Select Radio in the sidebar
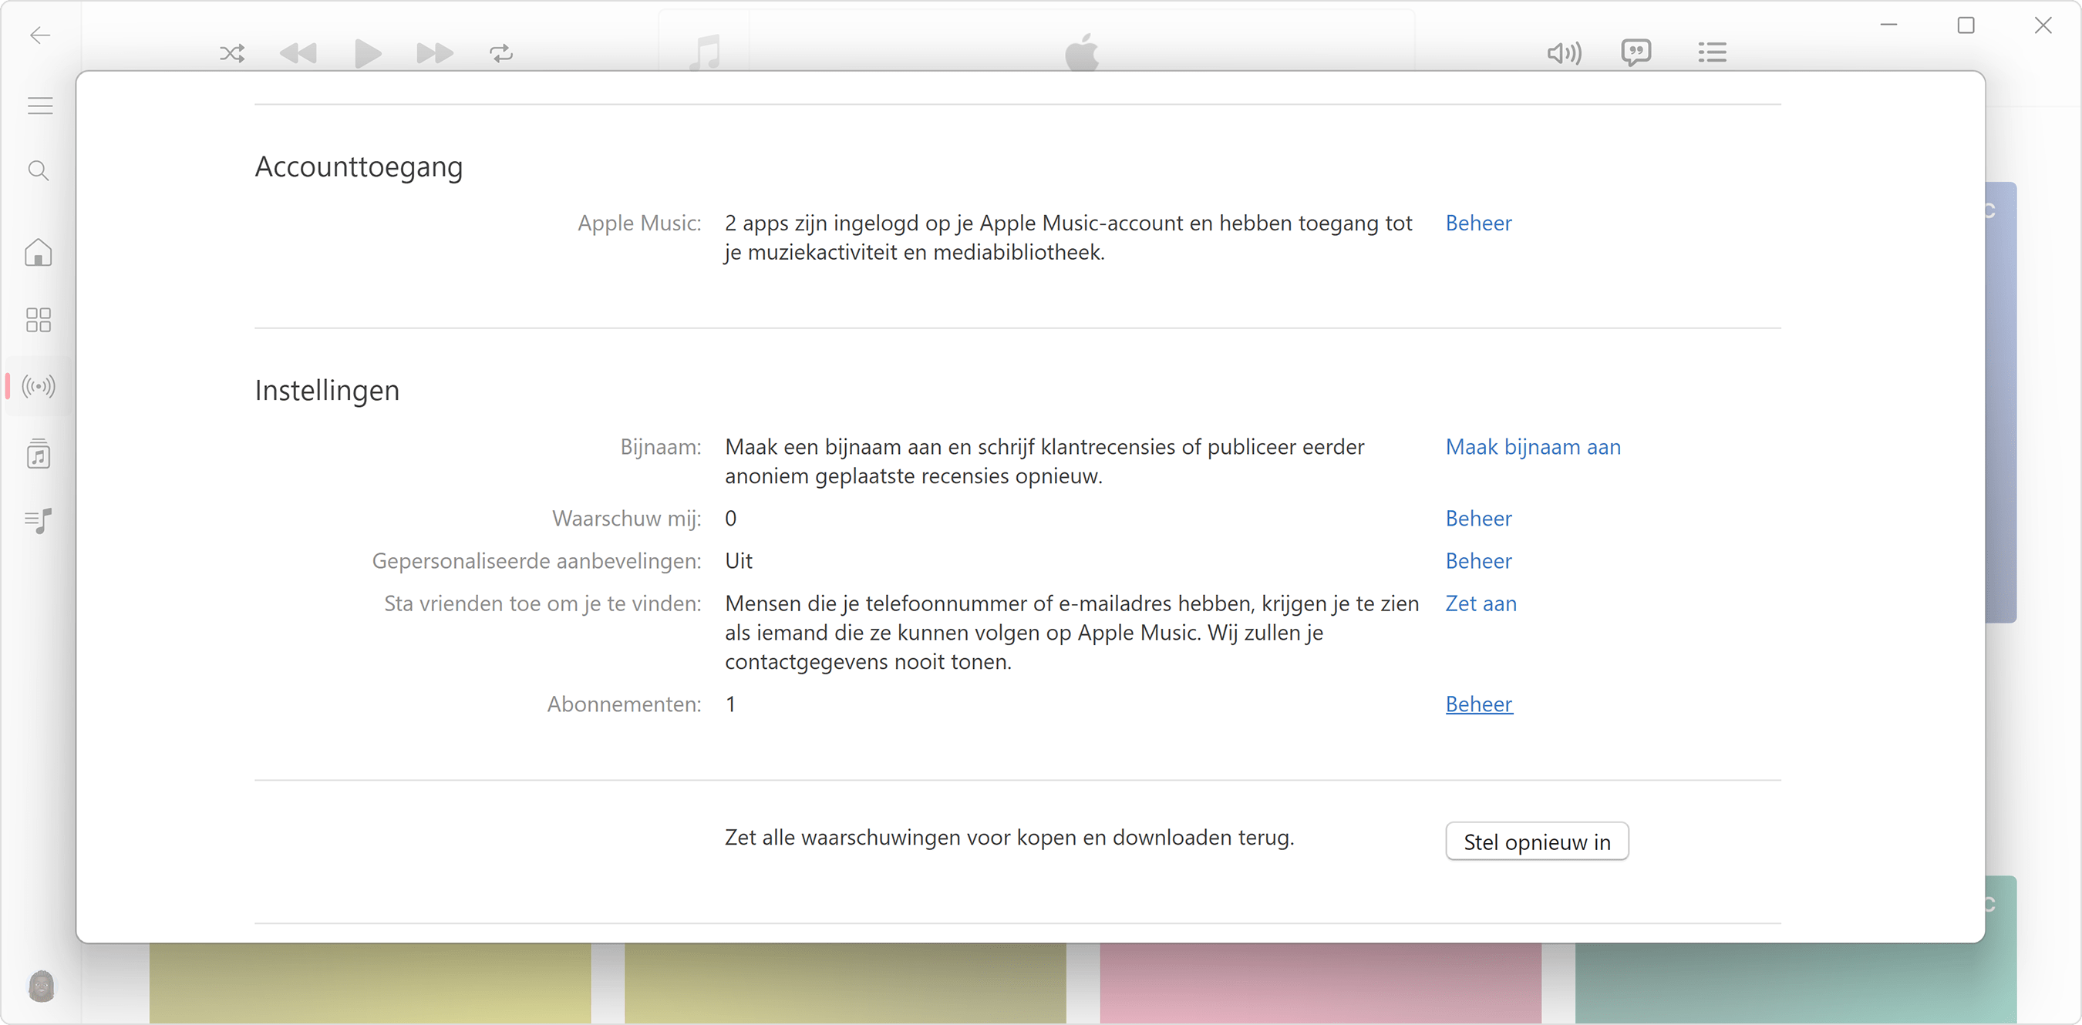The height and width of the screenshot is (1025, 2082). (37, 386)
